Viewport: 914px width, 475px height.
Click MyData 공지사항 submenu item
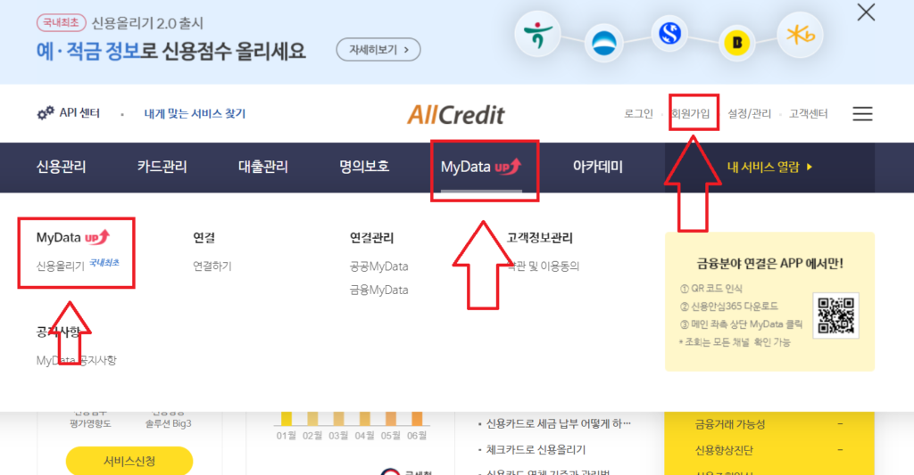(77, 360)
